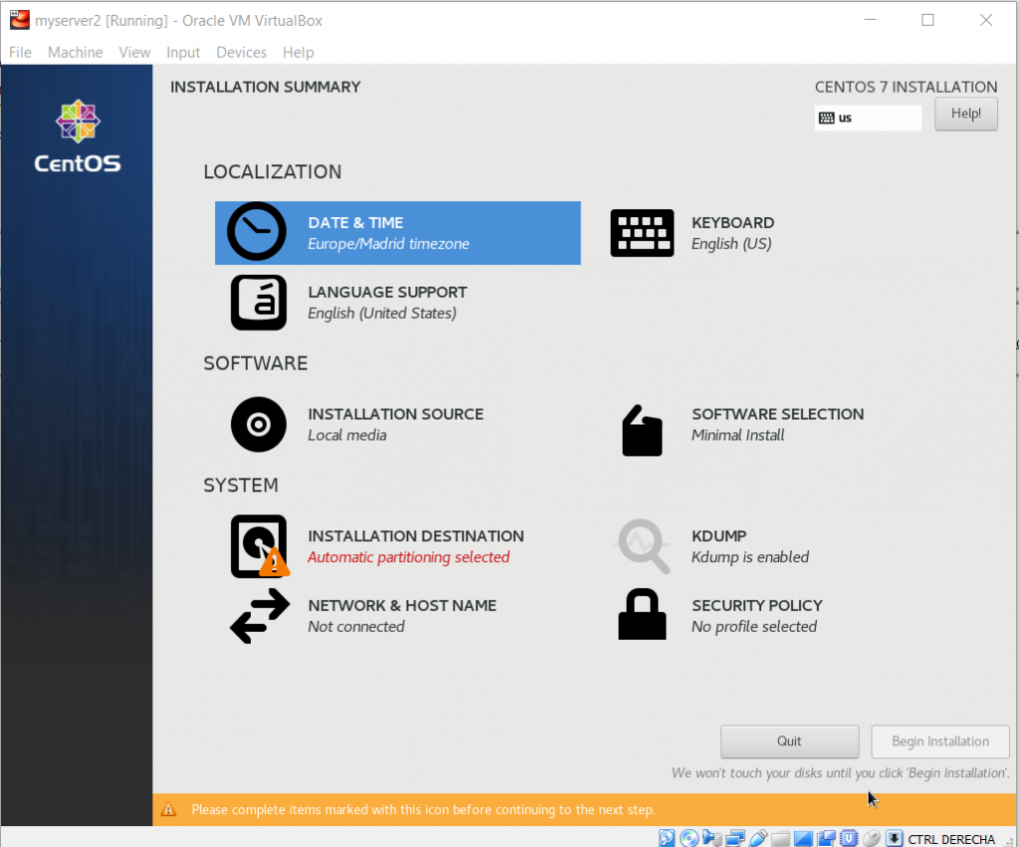This screenshot has height=847, width=1019.
Task: Open the KDUMP settings
Action: pos(713,546)
